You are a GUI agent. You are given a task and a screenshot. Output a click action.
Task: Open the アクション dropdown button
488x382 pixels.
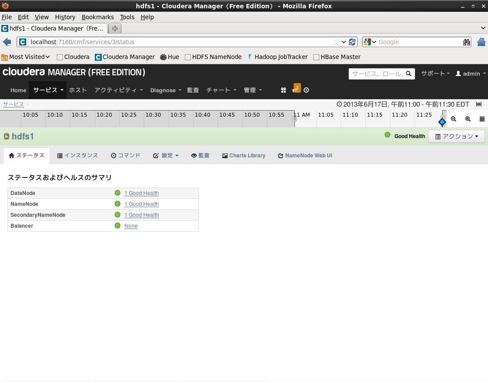pos(456,136)
